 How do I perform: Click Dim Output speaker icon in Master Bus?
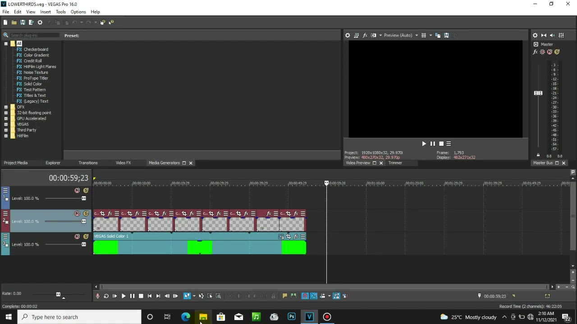coord(552,35)
